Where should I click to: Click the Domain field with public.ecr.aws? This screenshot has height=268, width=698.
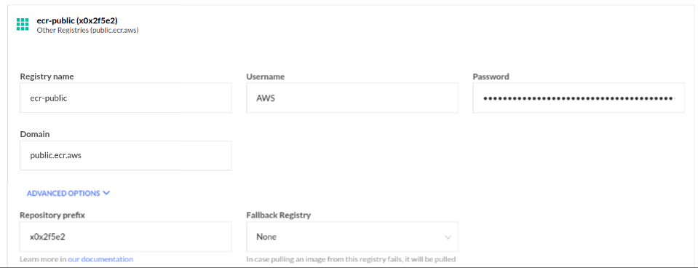126,155
